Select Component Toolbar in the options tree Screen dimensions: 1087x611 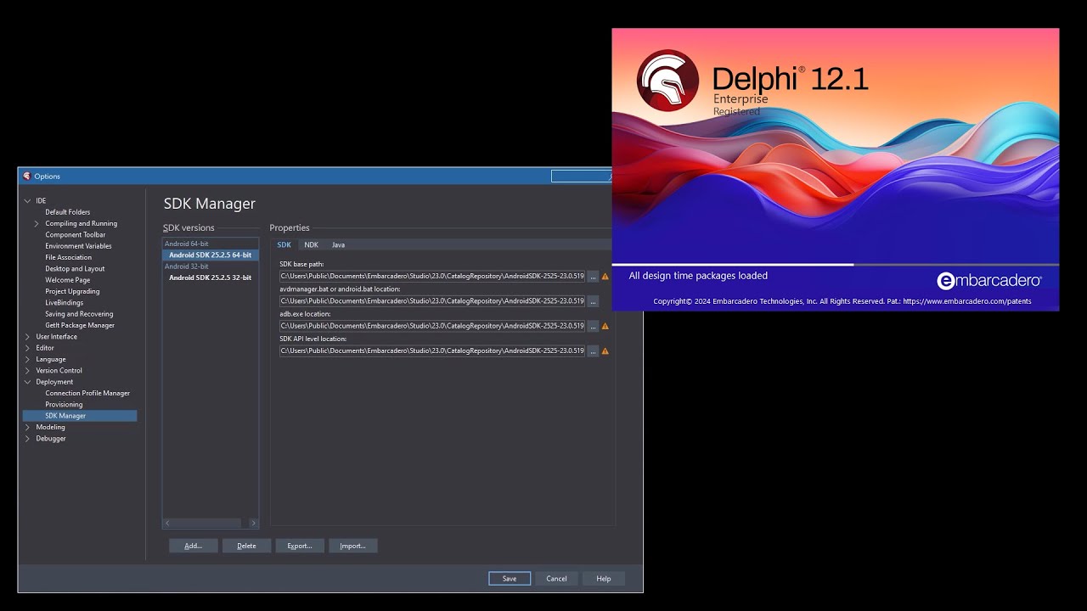click(x=76, y=235)
